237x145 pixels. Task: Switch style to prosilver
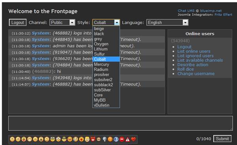pos(106,74)
